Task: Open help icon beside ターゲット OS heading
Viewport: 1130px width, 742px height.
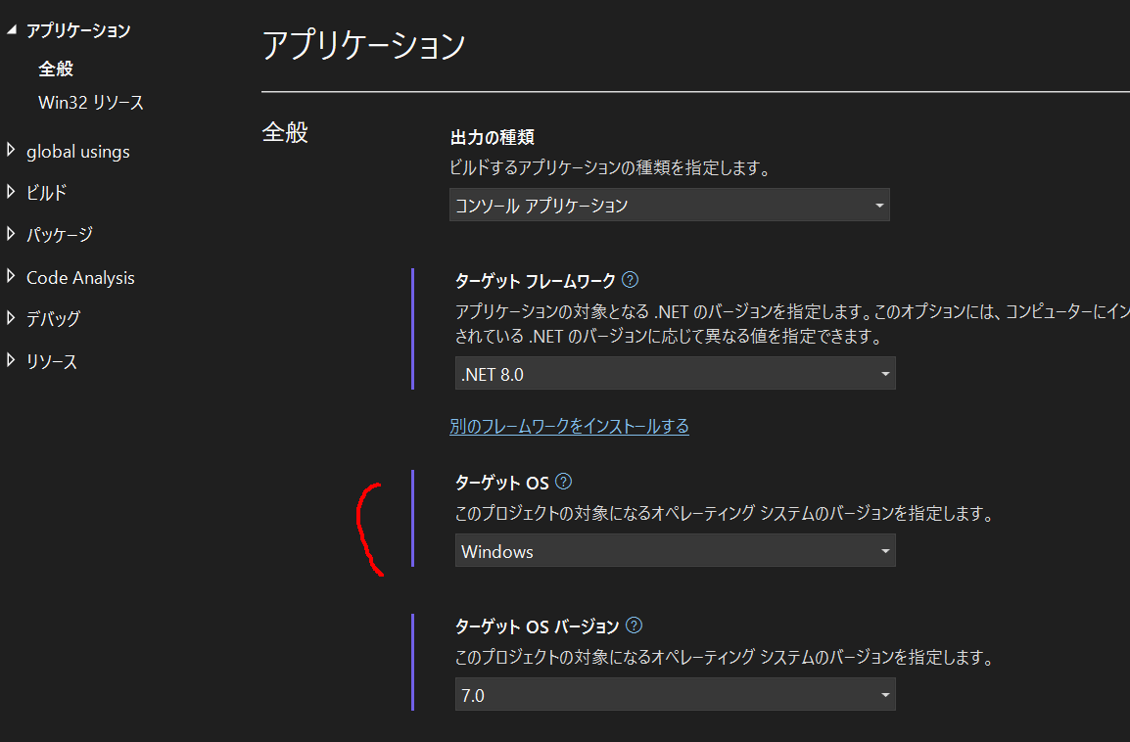Action: coord(564,482)
